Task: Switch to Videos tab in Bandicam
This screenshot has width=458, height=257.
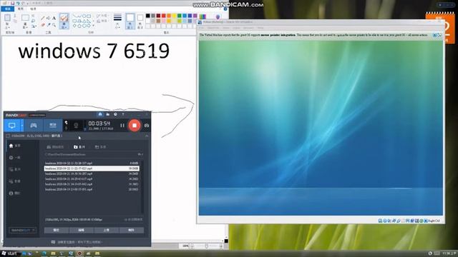Action: (79, 147)
